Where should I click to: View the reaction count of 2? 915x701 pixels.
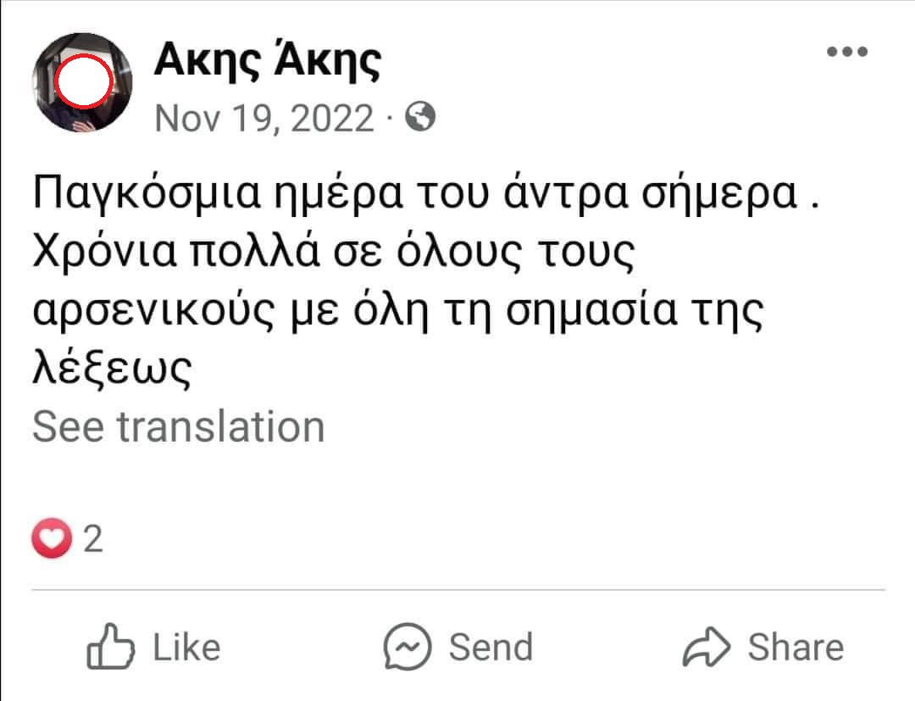tap(93, 539)
